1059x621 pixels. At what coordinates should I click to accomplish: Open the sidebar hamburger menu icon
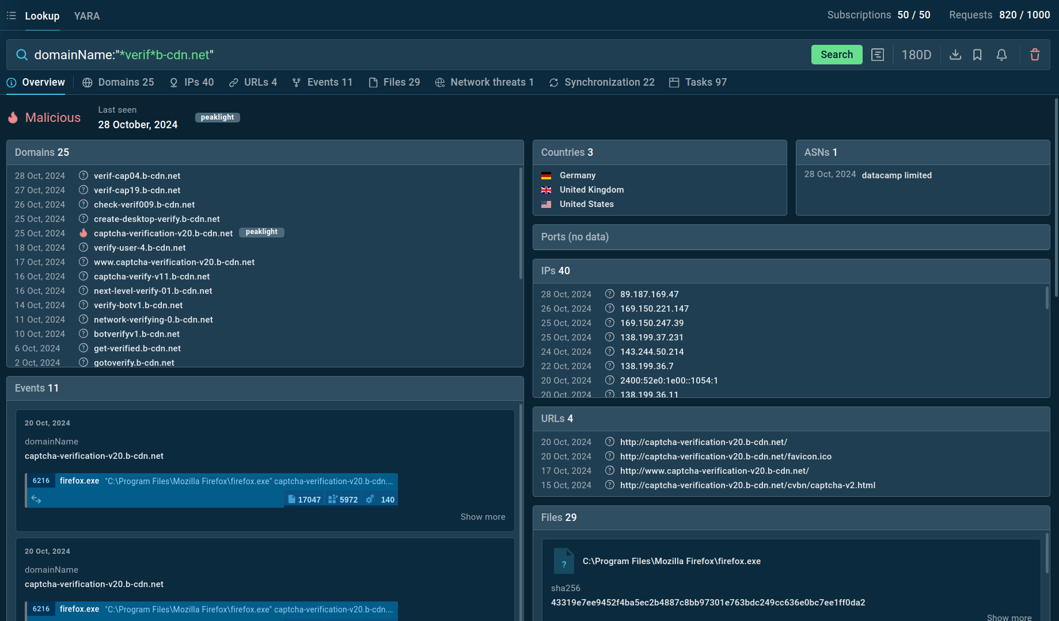coord(11,16)
